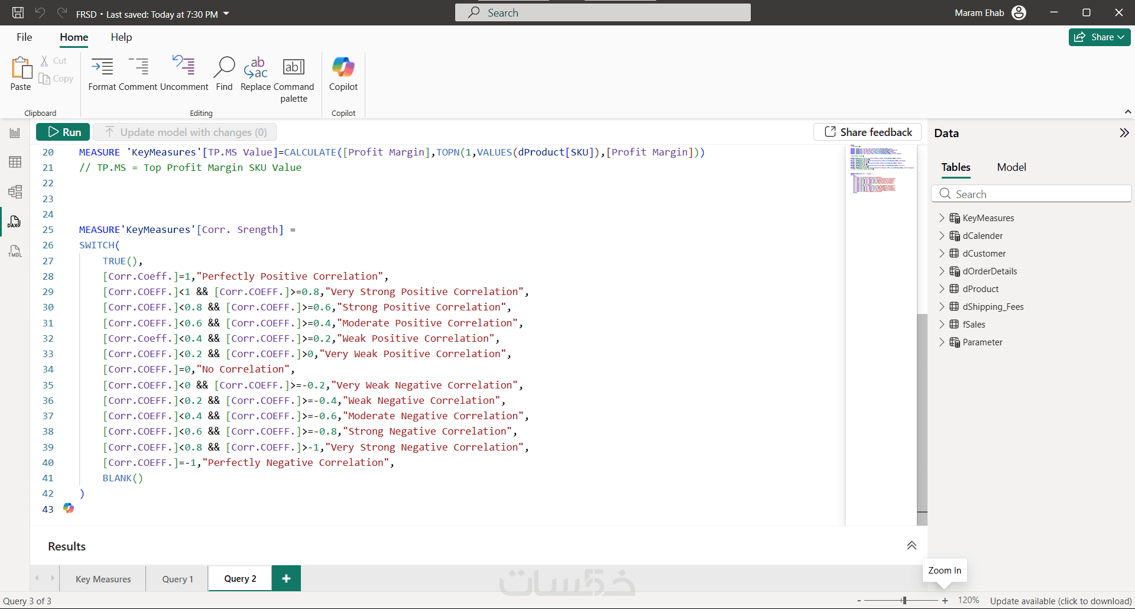1135x609 pixels.
Task: Switch to Model view in sidebar
Action: coord(15,192)
